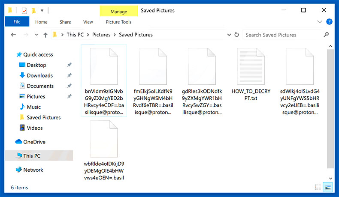Click the pin icon next to Downloads

69,75
